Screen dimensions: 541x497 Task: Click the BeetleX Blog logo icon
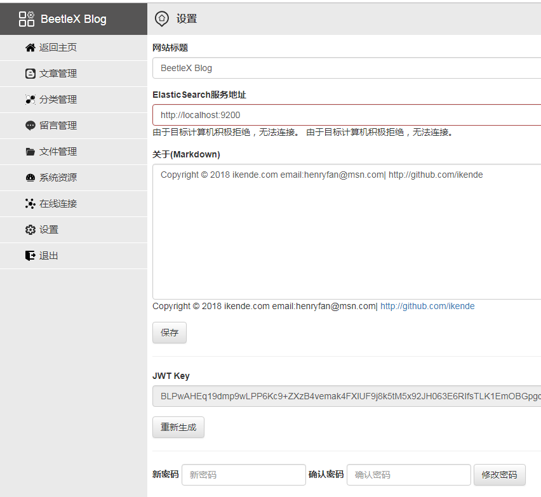coord(27,18)
